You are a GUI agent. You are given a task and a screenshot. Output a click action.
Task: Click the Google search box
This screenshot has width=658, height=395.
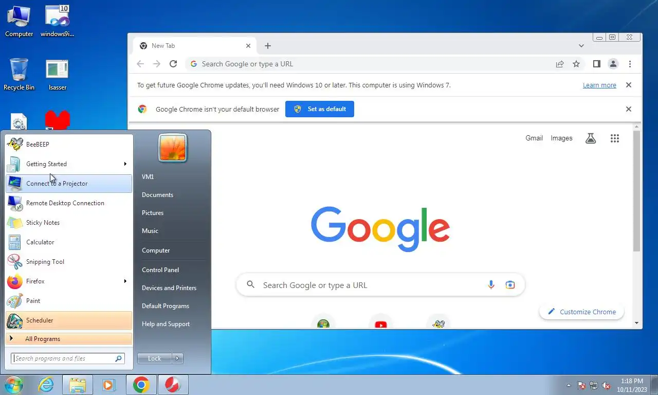380,285
